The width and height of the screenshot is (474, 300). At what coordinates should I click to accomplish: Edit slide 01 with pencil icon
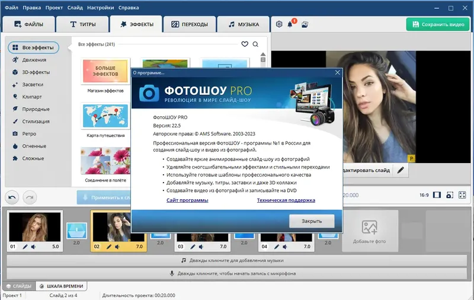tap(25, 247)
